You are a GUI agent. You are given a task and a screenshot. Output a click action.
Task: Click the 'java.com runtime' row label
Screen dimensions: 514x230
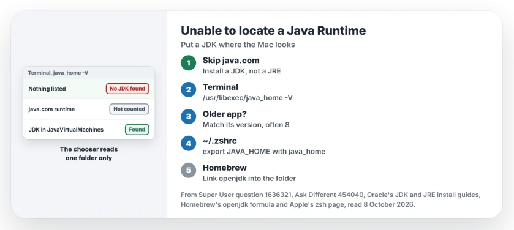click(51, 109)
